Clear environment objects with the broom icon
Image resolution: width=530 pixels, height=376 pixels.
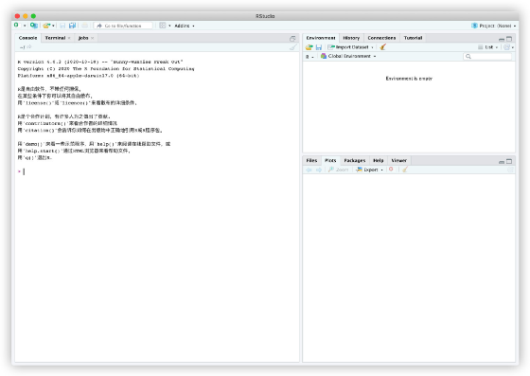[x=383, y=47]
